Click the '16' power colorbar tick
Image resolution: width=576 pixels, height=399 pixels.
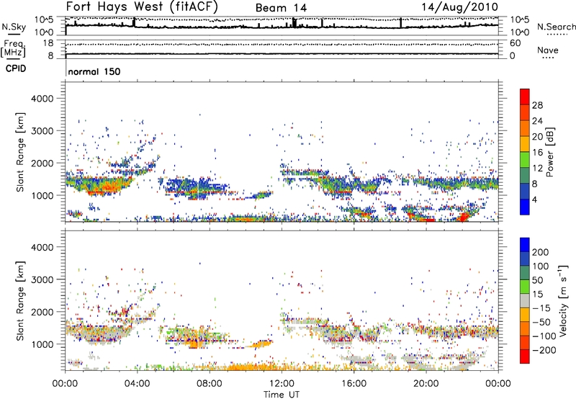537,153
